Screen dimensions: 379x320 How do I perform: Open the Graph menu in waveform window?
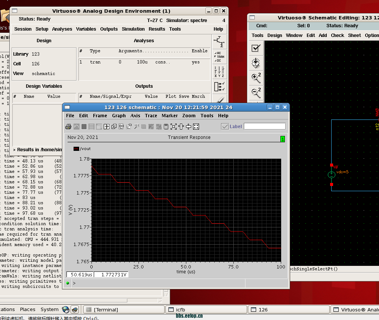pos(119,116)
